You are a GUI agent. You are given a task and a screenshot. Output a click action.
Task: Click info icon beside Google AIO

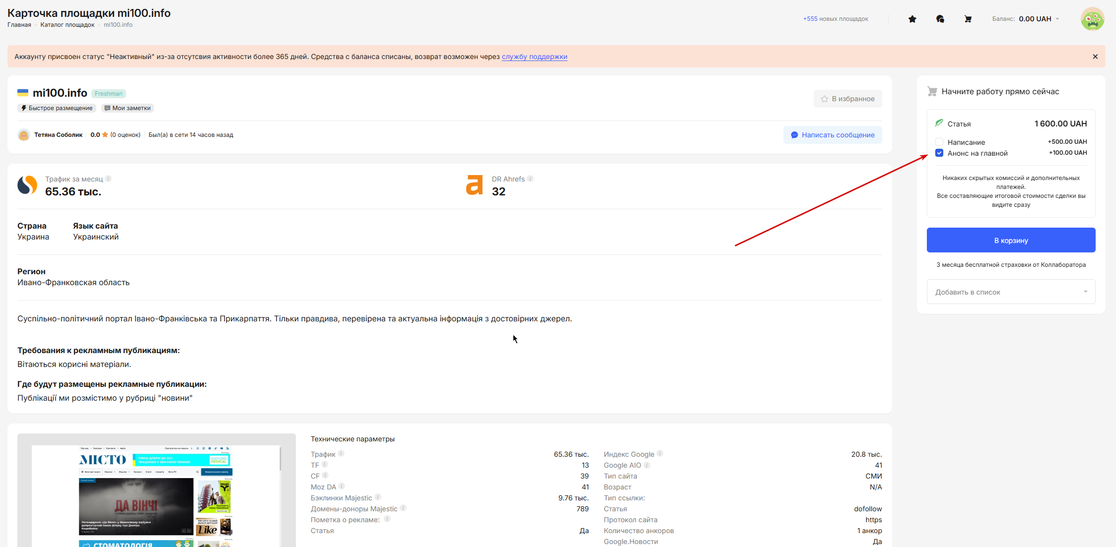647,465
